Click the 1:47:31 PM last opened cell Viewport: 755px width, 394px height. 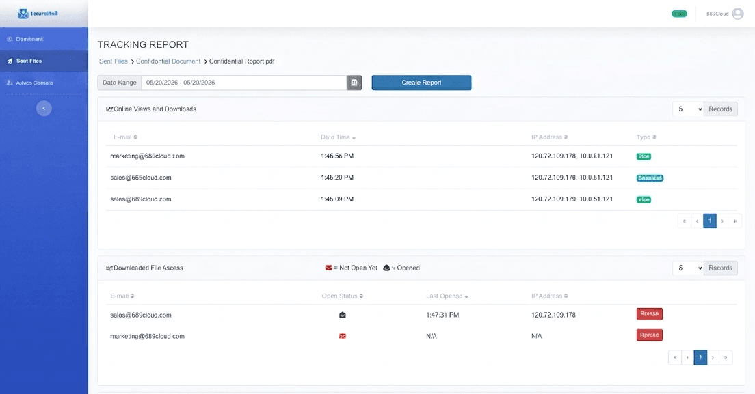(442, 315)
